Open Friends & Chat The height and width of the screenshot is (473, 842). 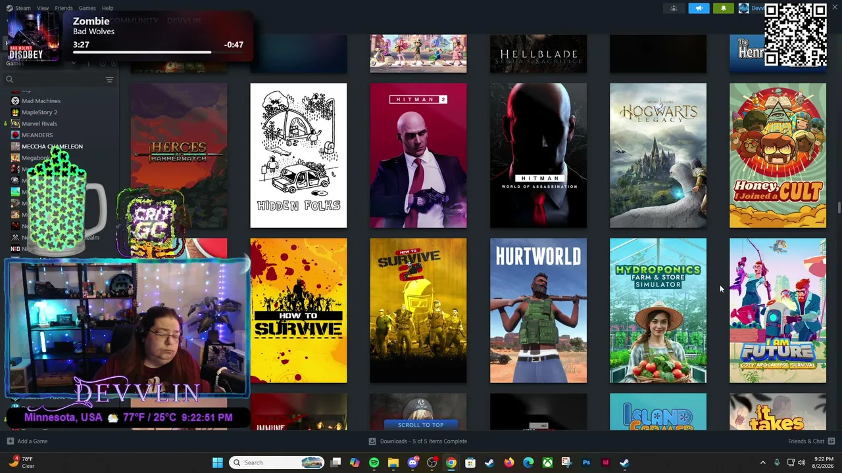[811, 441]
